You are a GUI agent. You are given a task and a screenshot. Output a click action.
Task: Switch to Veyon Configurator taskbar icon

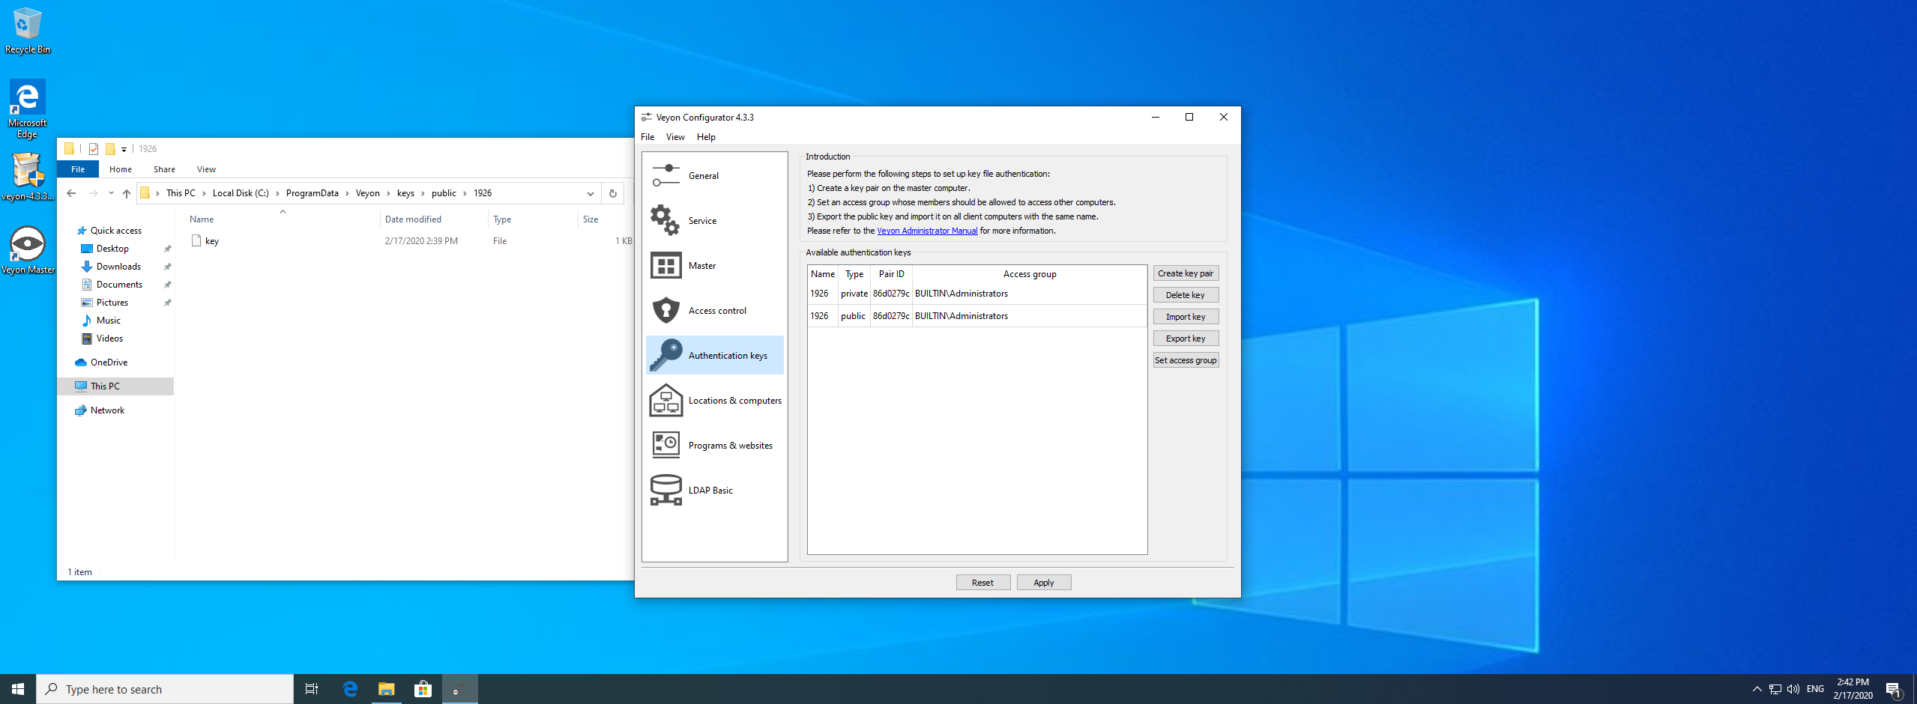tap(460, 689)
